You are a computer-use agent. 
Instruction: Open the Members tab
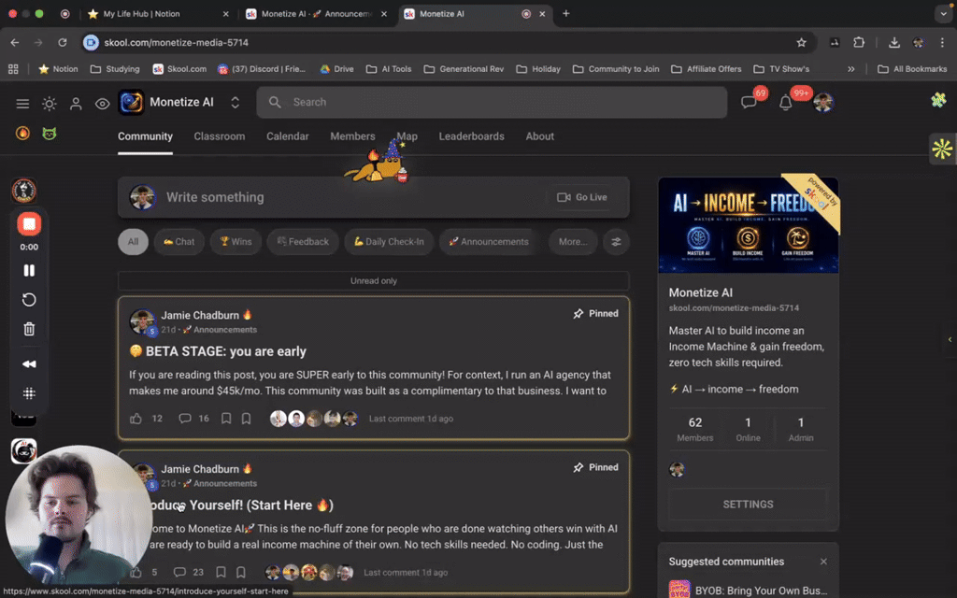coord(352,136)
